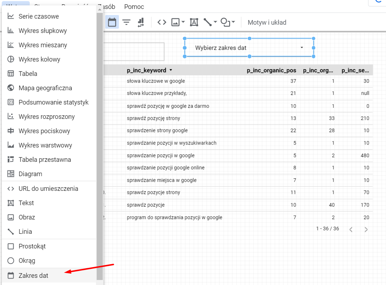Screen dimensions: 386x285
Task: Select Serie czasowe from the insert menu
Action: pyautogui.click(x=49, y=16)
